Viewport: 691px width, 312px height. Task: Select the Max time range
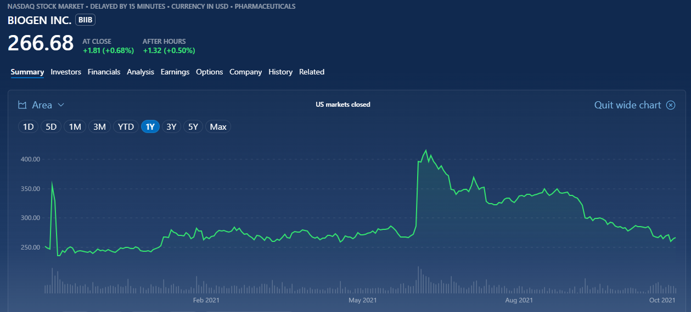[x=218, y=127]
